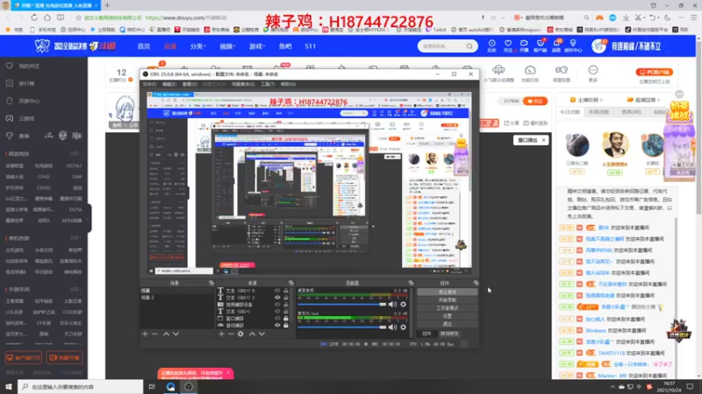The image size is (702, 394).
Task: Pop out the OBS 来源 dock panel
Action: (291, 283)
